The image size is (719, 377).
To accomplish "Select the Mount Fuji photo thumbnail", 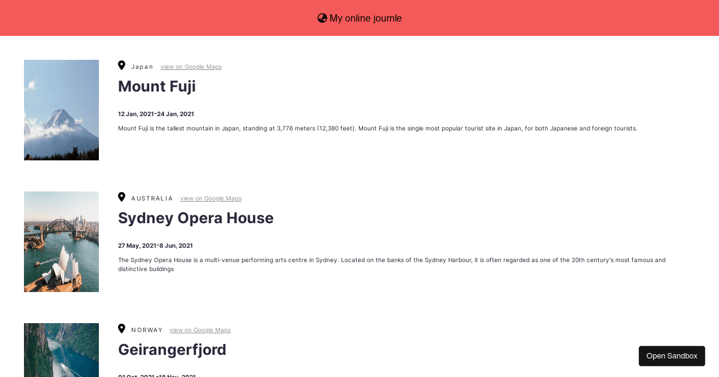I will tap(61, 110).
